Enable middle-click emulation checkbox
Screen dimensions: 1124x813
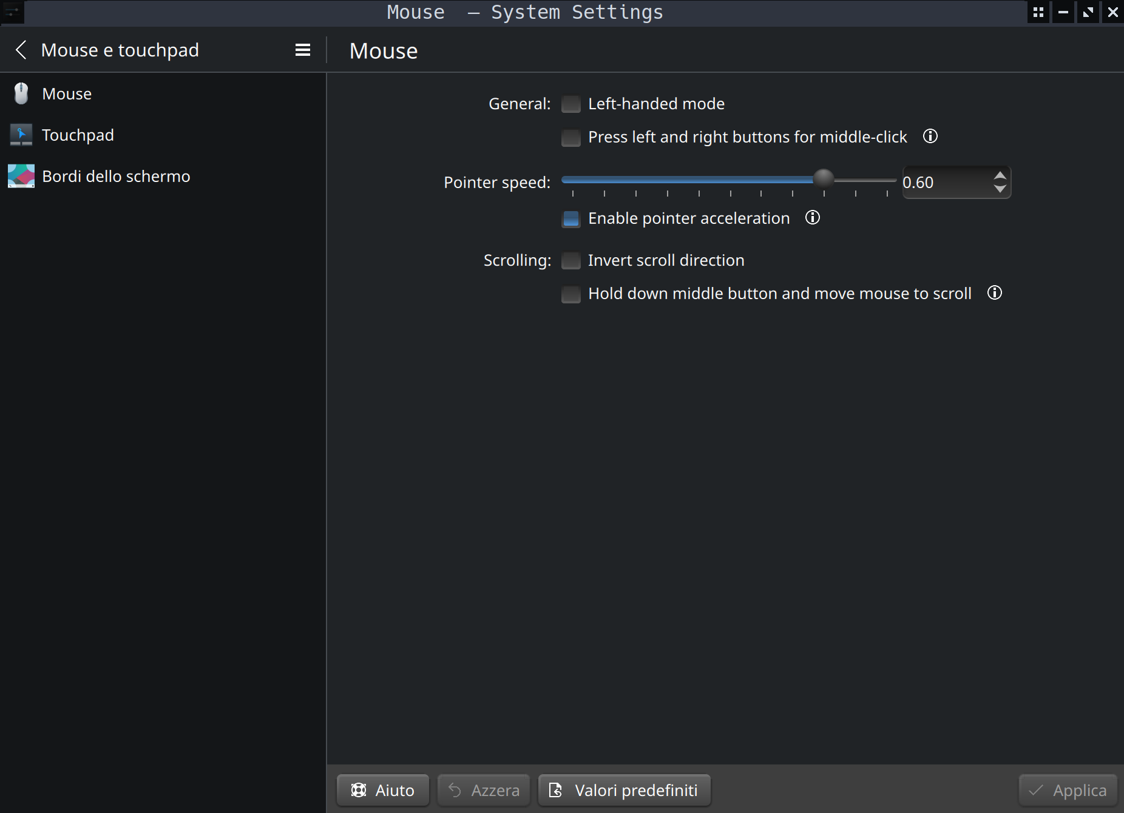(x=571, y=138)
